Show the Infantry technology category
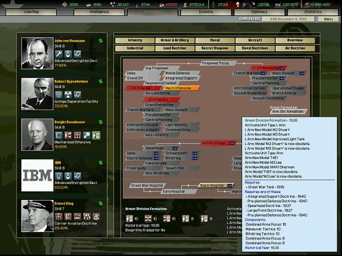This screenshot has height=256, width=342. point(135,40)
